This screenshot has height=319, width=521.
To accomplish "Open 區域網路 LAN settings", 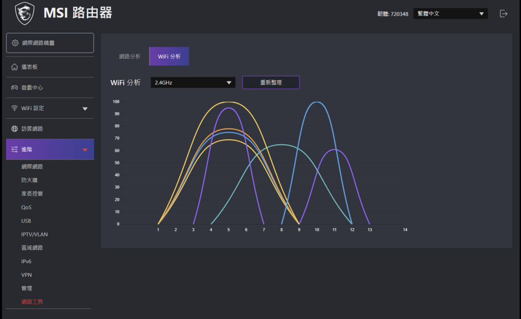I will [x=32, y=248].
